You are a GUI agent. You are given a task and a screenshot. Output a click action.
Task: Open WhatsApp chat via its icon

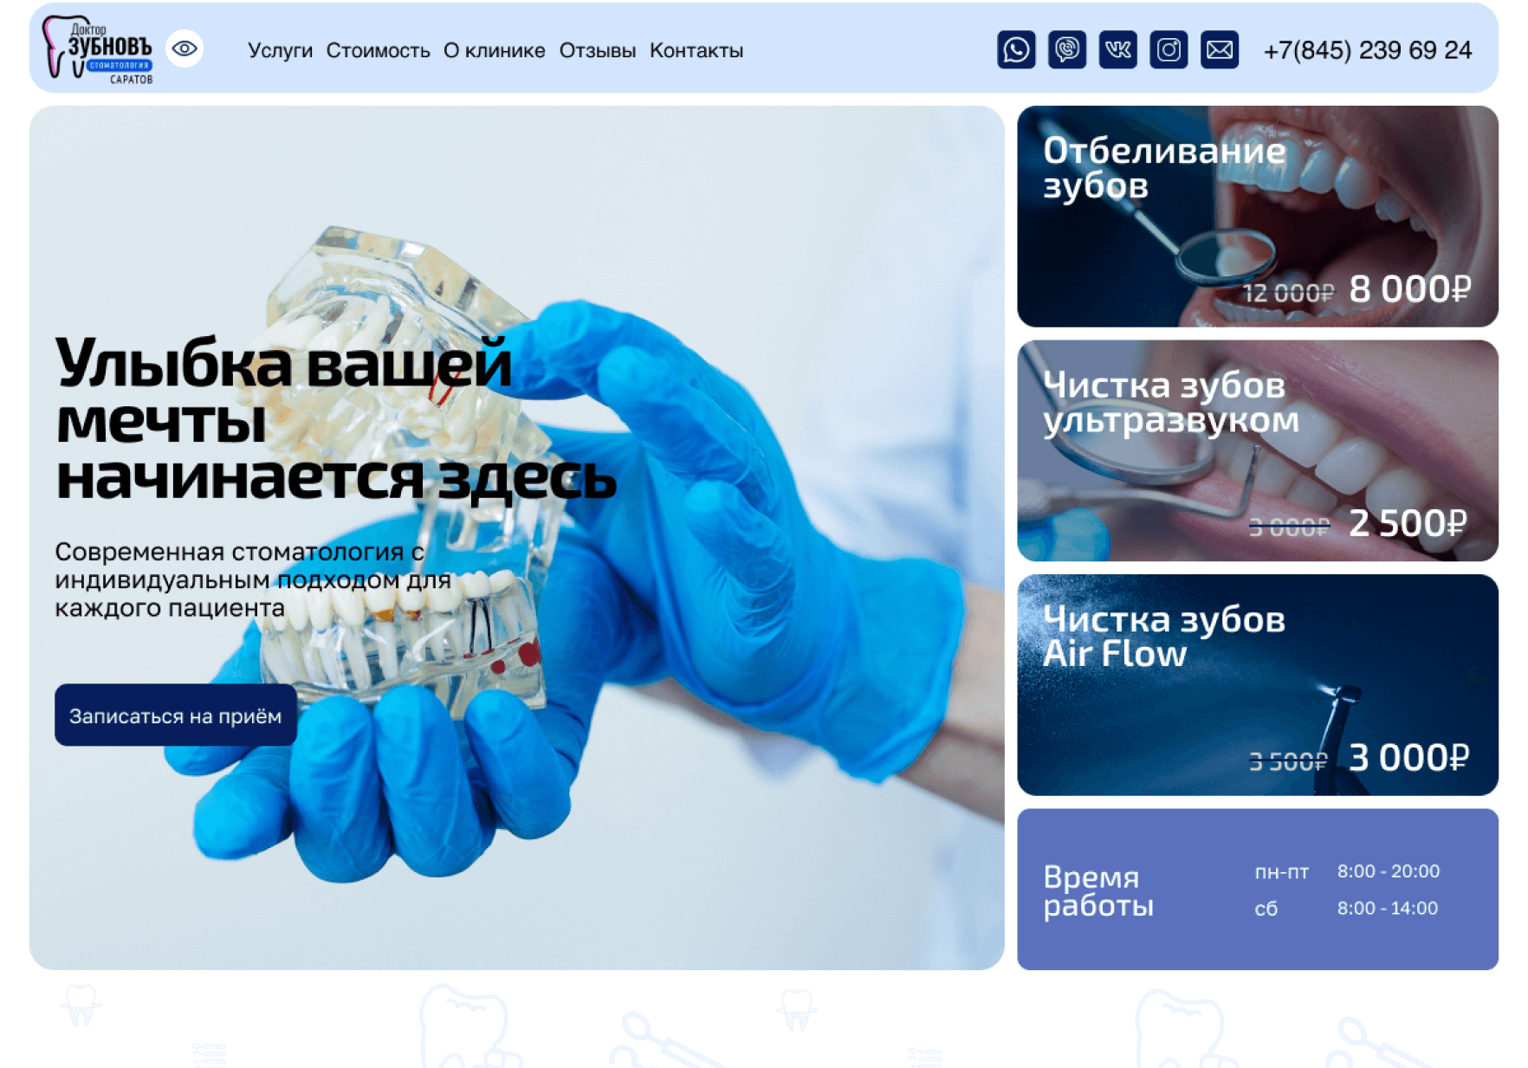click(x=1018, y=51)
